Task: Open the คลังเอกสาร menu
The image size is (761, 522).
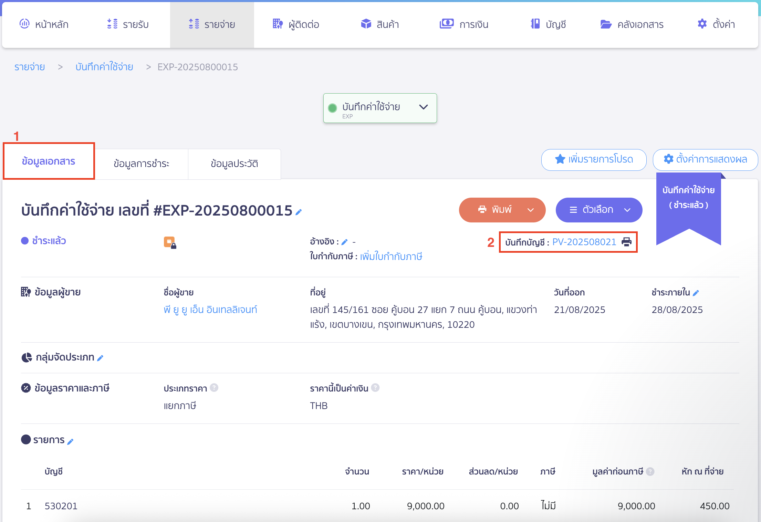Action: tap(632, 24)
